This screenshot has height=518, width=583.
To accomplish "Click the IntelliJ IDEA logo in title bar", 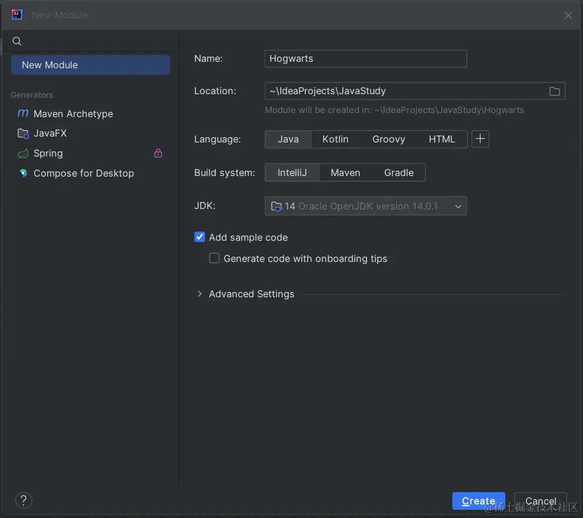I will (16, 15).
